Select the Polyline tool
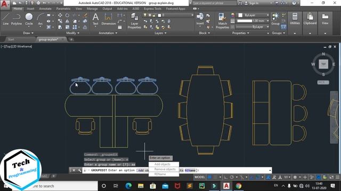341x191 pixels. click(x=17, y=19)
